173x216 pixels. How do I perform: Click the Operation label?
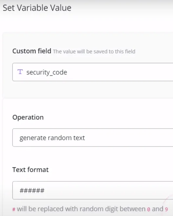tap(28, 117)
